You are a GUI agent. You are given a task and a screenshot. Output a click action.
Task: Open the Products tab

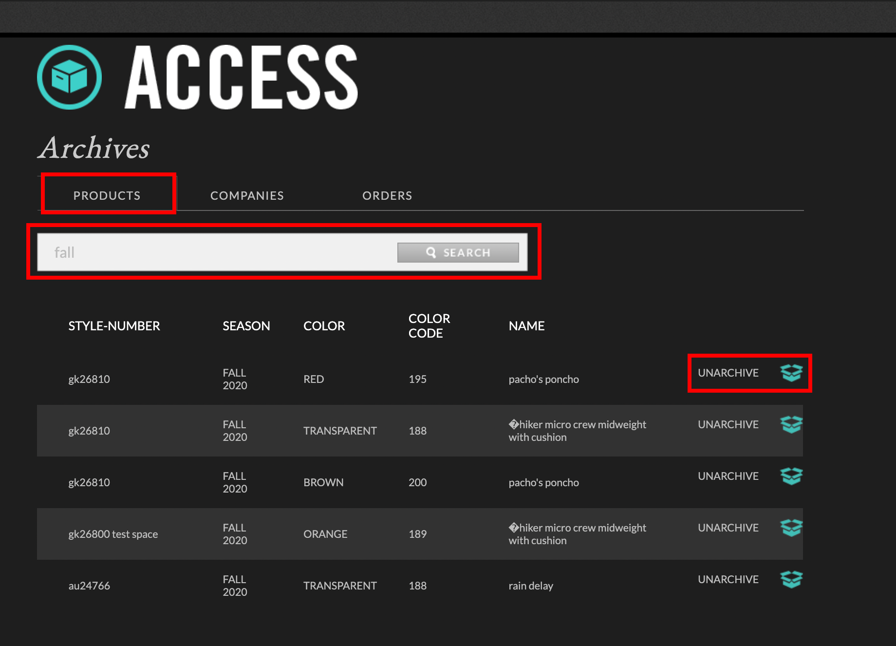pos(107,195)
